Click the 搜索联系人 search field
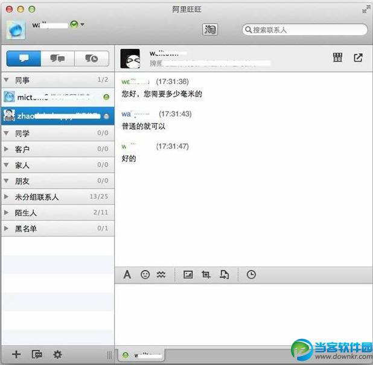This screenshot has width=373, height=365. click(305, 30)
